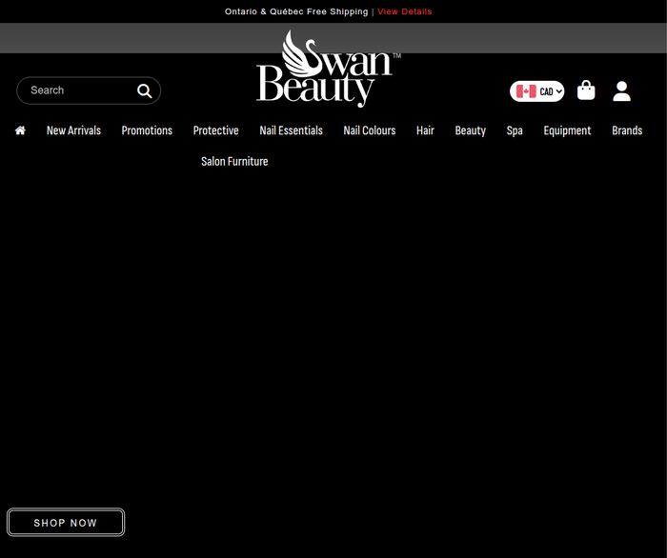Click the Ontario & Québec Free Shipping text
Viewport: 667px width, 558px height.
pos(296,11)
